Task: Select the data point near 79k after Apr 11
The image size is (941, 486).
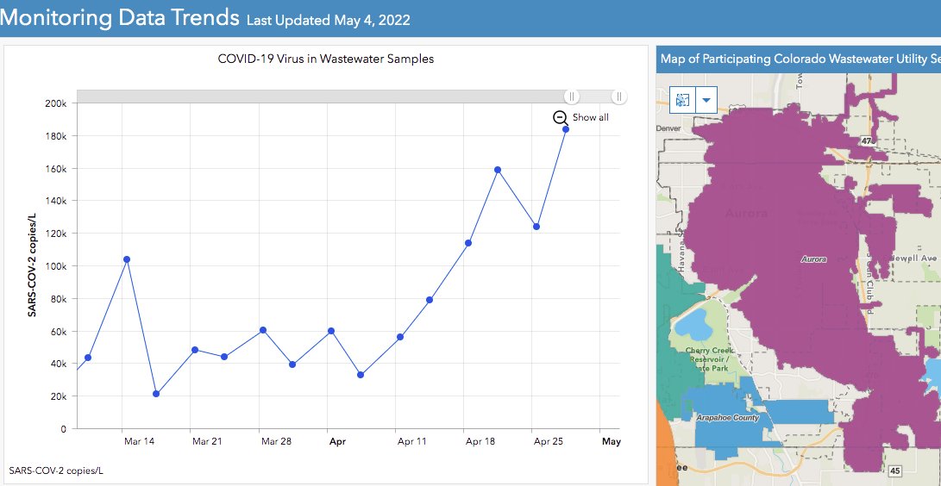Action: [430, 300]
